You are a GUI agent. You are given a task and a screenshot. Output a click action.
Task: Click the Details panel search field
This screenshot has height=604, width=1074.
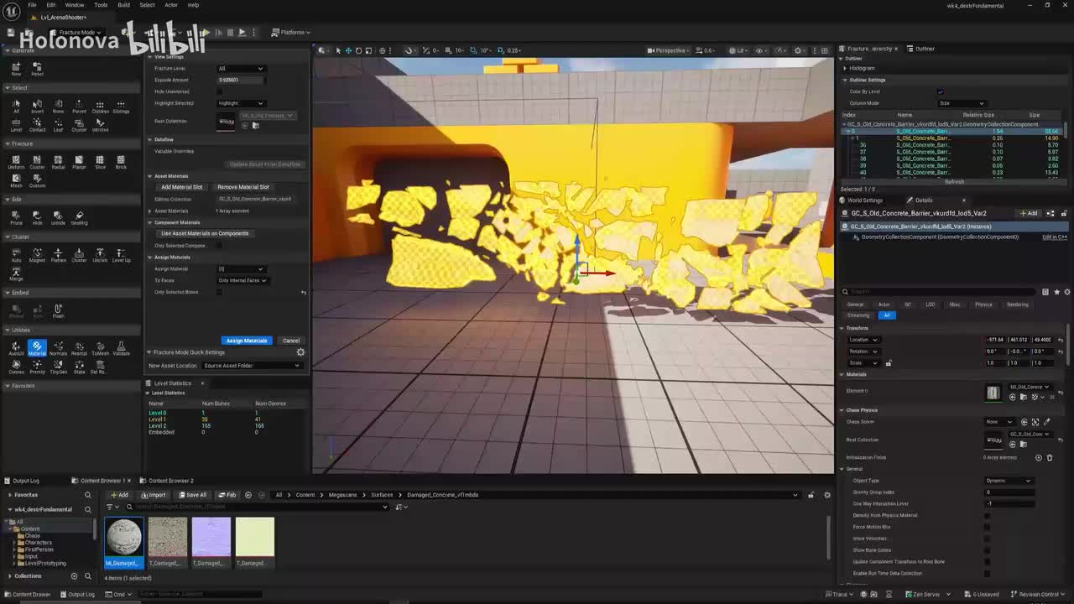point(940,292)
